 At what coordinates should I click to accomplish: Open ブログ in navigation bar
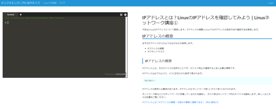click(62, 3)
